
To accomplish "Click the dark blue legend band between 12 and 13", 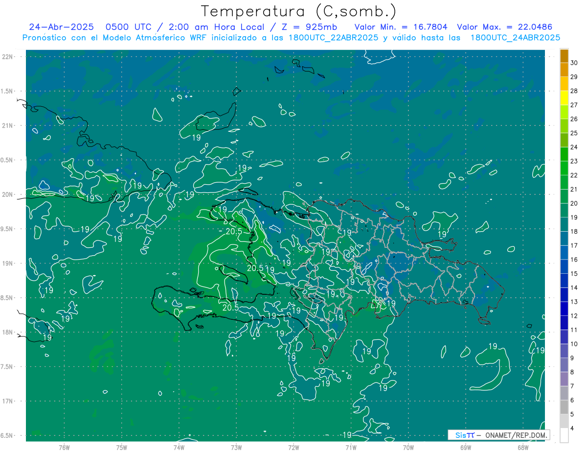I will point(564,309).
